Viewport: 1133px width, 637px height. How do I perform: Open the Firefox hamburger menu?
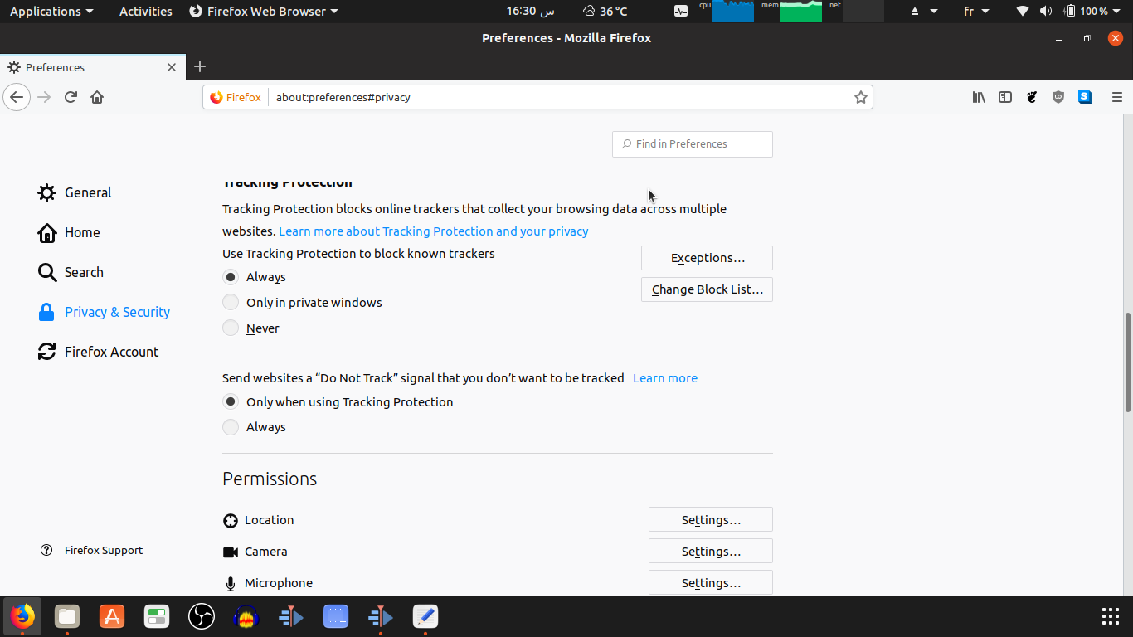(x=1117, y=97)
